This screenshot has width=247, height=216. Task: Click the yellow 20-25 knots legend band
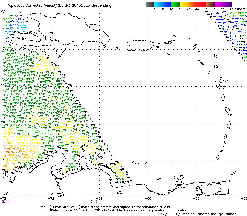(x=184, y=4)
